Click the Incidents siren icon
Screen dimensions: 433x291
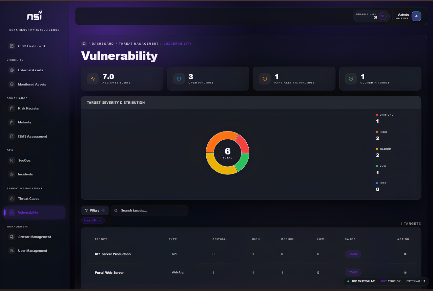pos(12,174)
